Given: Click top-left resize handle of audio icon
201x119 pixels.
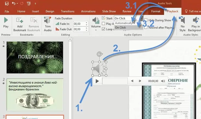Looking at the screenshot, I should [x=92, y=62].
